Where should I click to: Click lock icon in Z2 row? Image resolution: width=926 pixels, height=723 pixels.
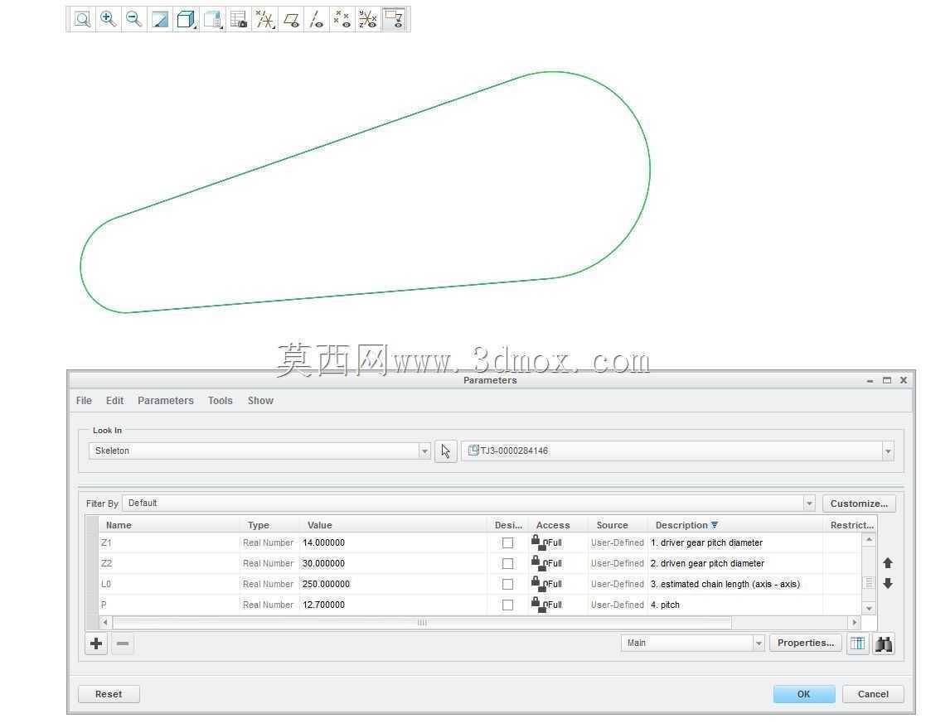pyautogui.click(x=538, y=562)
